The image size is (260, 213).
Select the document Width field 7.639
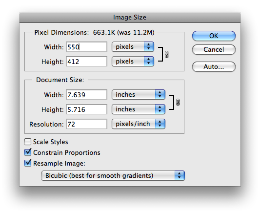point(86,95)
